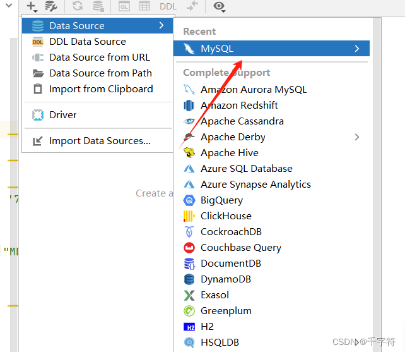This screenshot has height=352, width=405.
Task: Select CockroachDB data source
Action: pyautogui.click(x=271, y=232)
